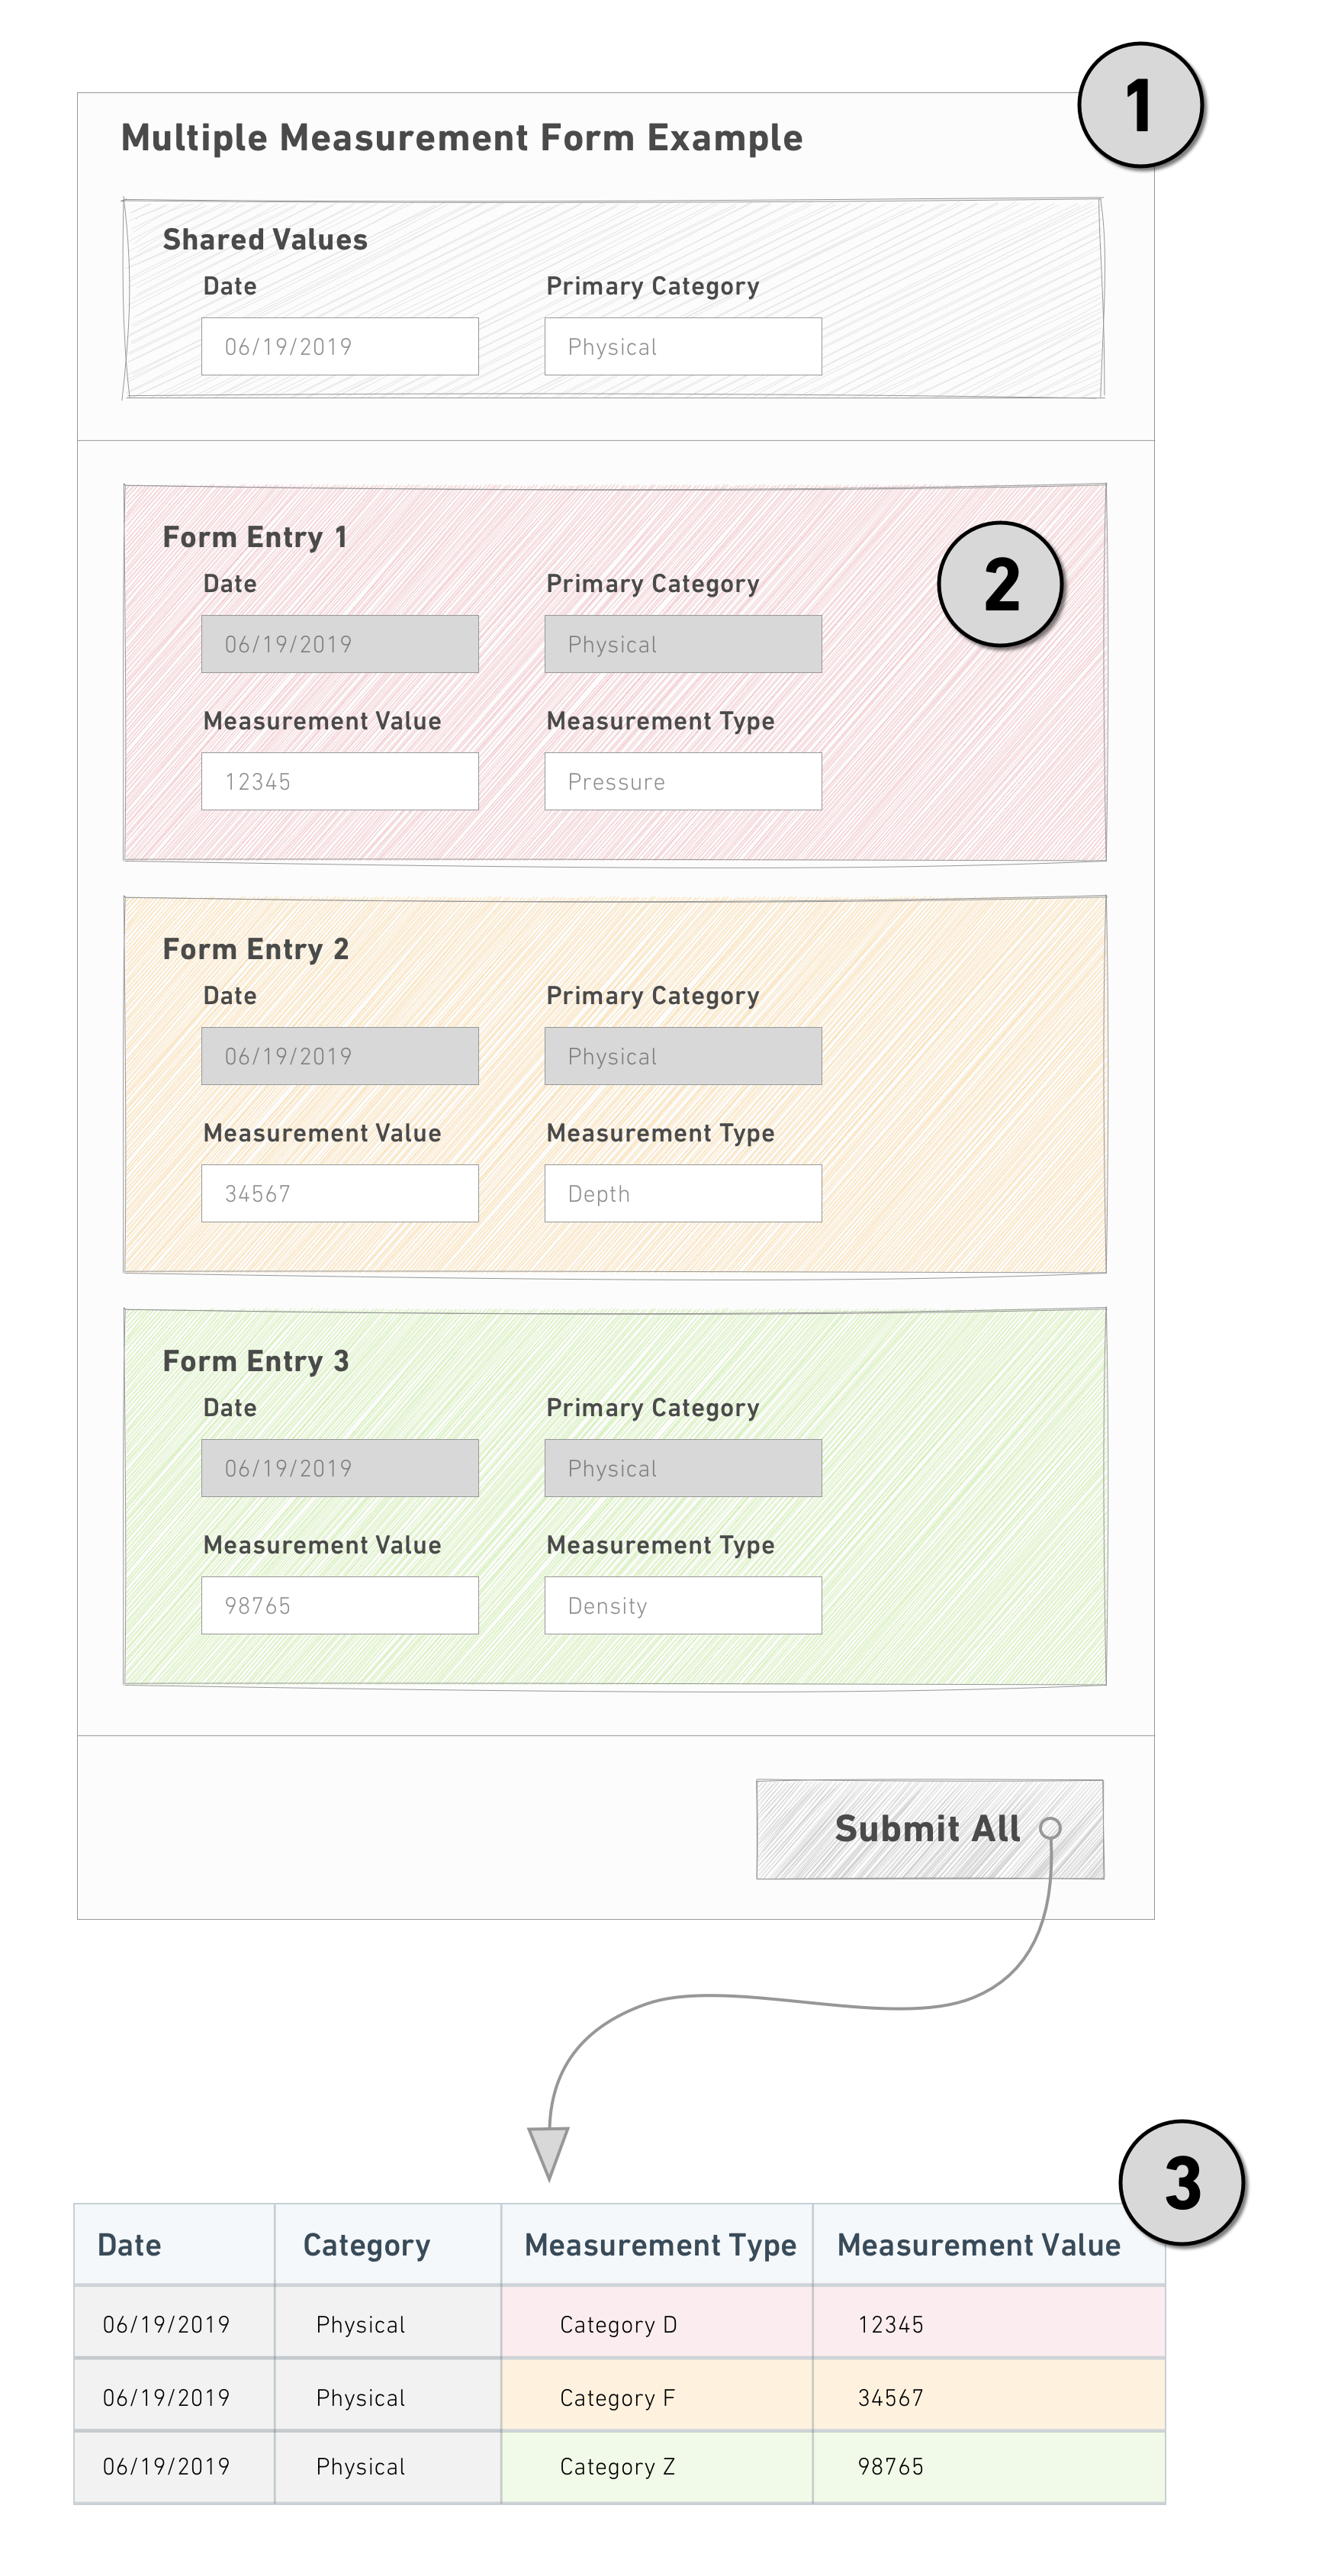The width and height of the screenshot is (1325, 2576).
Task: Open the Density Measurement Type dropdown
Action: point(683,1605)
